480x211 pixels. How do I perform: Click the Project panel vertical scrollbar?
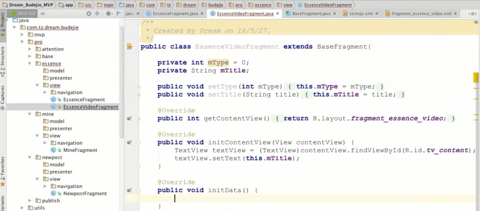click(x=122, y=82)
